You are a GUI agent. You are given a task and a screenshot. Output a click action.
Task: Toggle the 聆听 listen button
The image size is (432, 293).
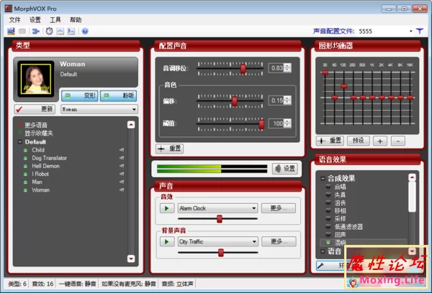click(x=118, y=96)
